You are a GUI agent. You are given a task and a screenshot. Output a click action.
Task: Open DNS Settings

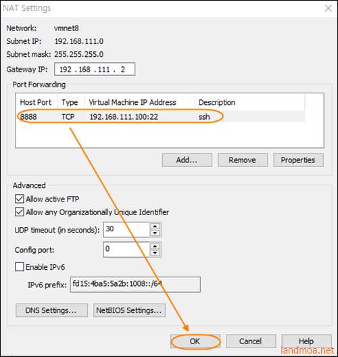[51, 310]
